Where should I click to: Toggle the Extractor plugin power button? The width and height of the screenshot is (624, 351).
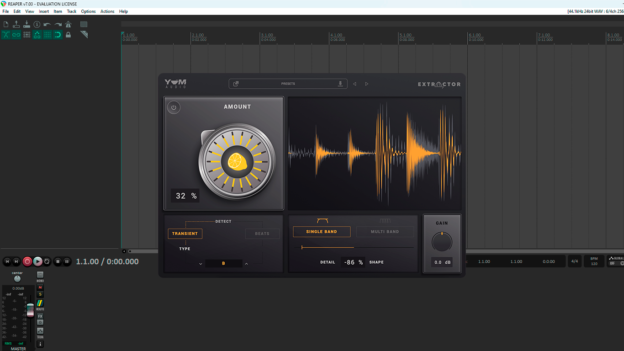coord(174,107)
